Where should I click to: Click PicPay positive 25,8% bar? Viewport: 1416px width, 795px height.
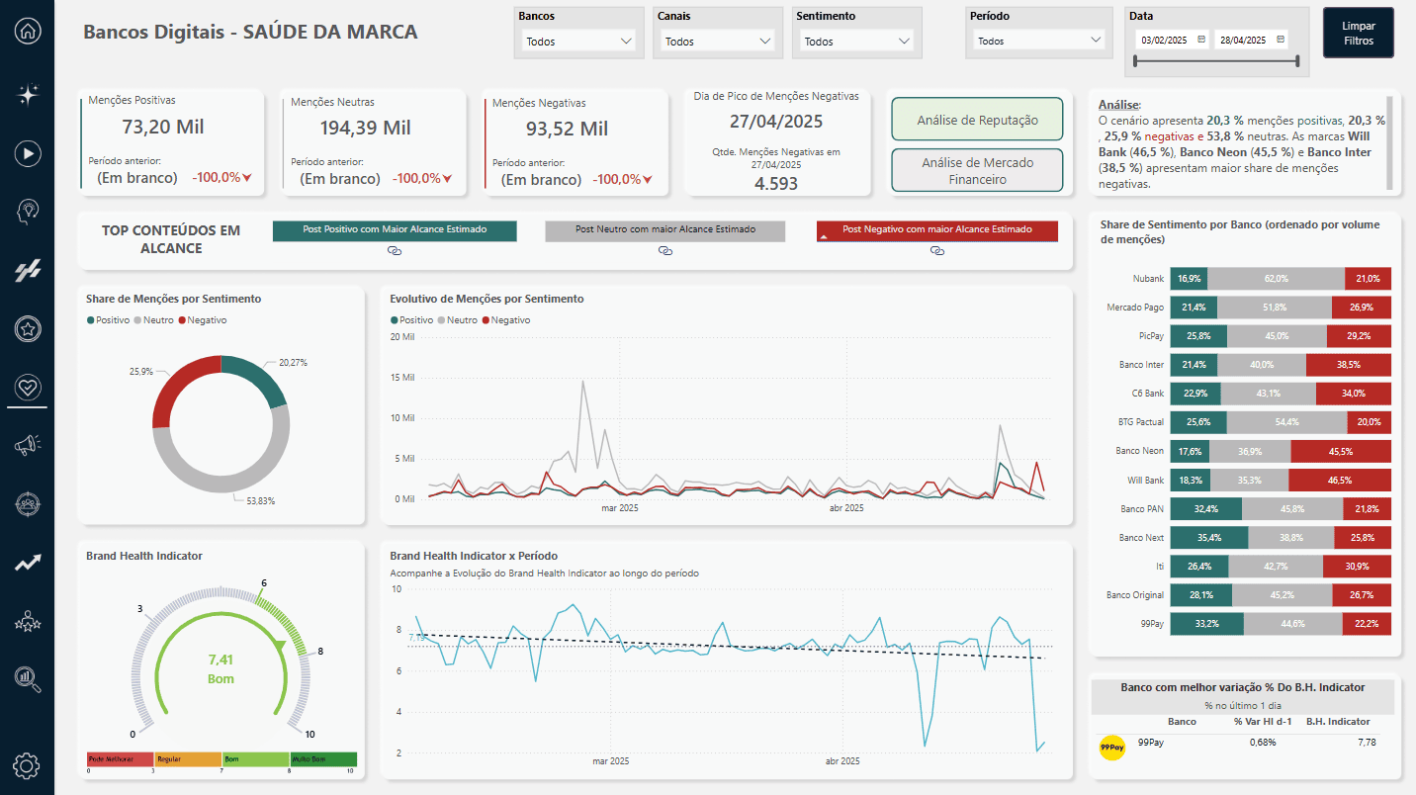[1197, 336]
